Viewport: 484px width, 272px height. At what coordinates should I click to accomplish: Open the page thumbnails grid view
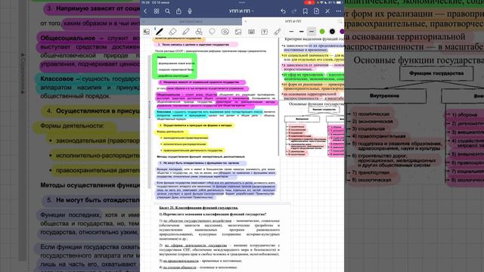point(157,11)
